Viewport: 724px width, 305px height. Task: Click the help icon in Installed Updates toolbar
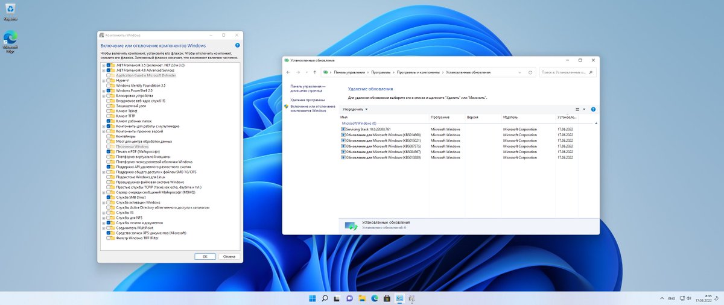click(593, 109)
